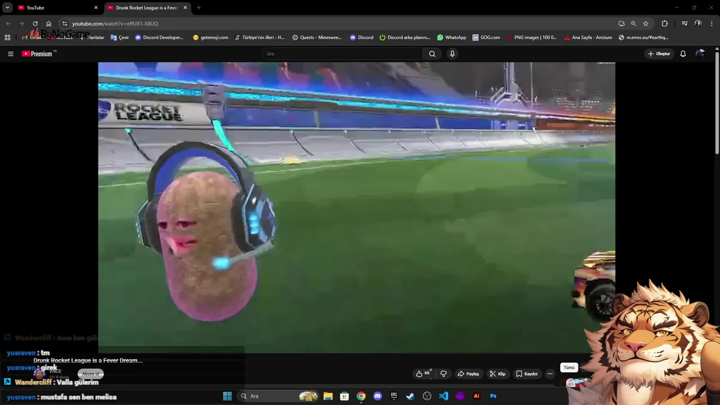Screen dimensions: 720x405
Task: Open the GOG.com bookmark
Action: [486, 38]
